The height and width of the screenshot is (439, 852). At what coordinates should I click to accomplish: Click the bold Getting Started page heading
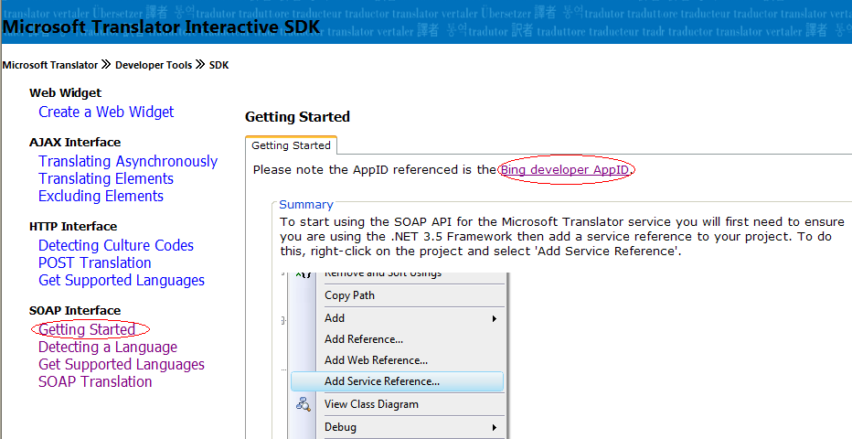pos(297,117)
